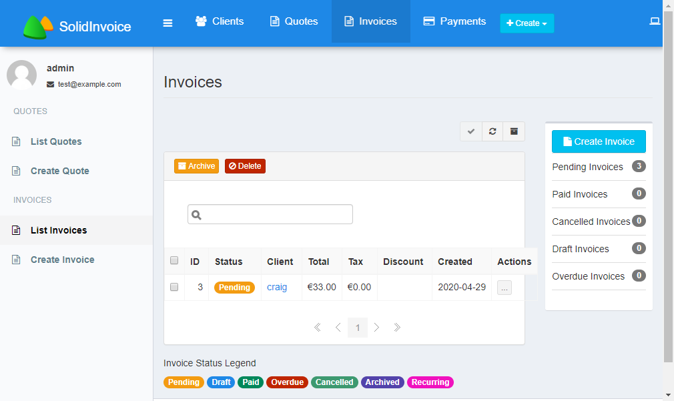Go to page 1 in the pagination
The height and width of the screenshot is (401, 674).
[358, 327]
